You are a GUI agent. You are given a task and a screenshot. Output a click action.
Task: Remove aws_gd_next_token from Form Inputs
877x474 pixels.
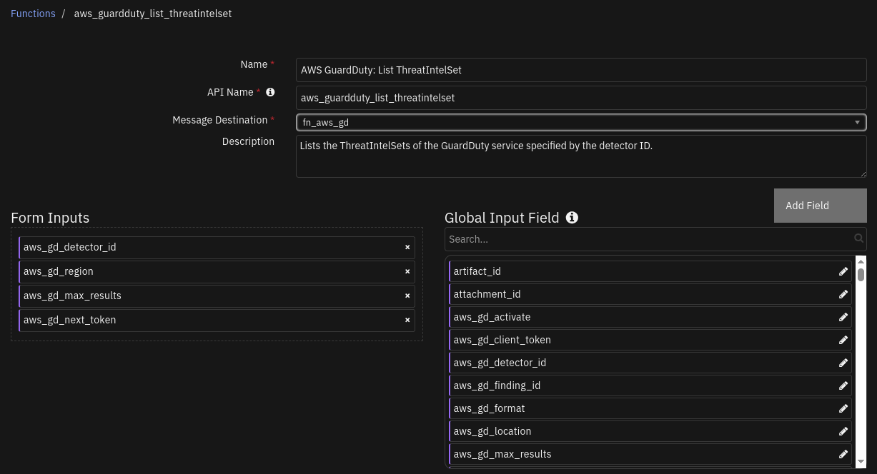pos(407,320)
